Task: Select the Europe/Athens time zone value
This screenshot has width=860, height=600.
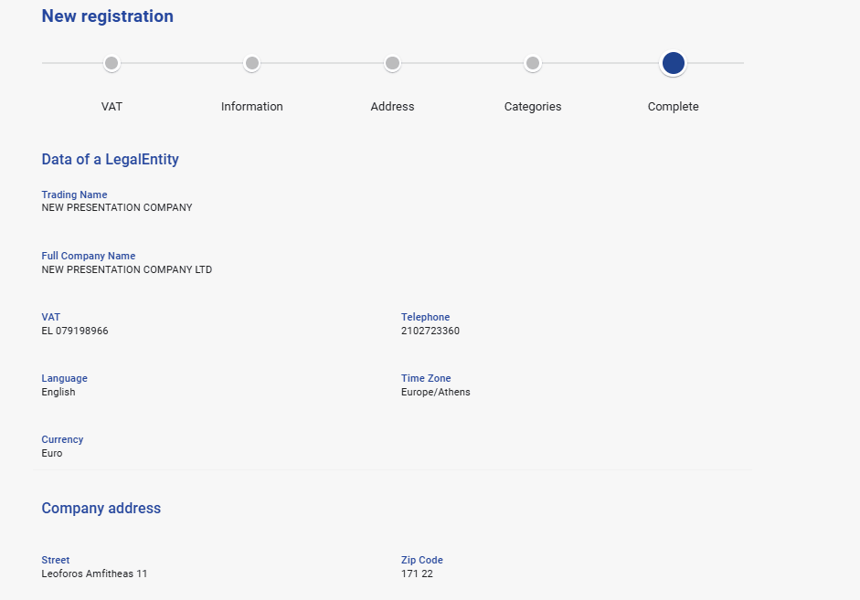Action: click(436, 393)
